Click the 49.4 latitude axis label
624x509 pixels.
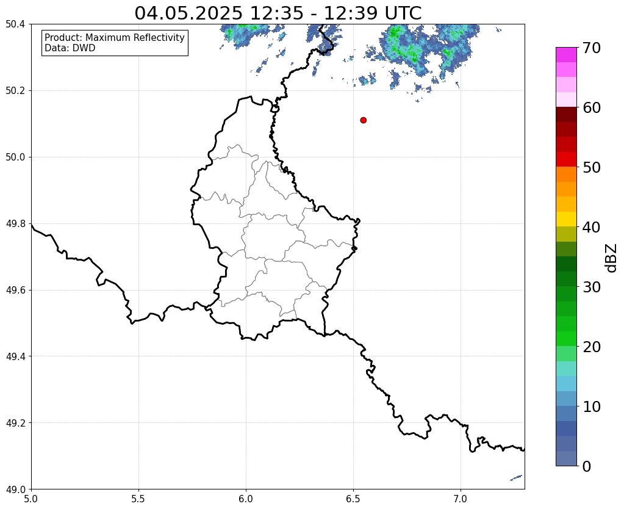(15, 356)
